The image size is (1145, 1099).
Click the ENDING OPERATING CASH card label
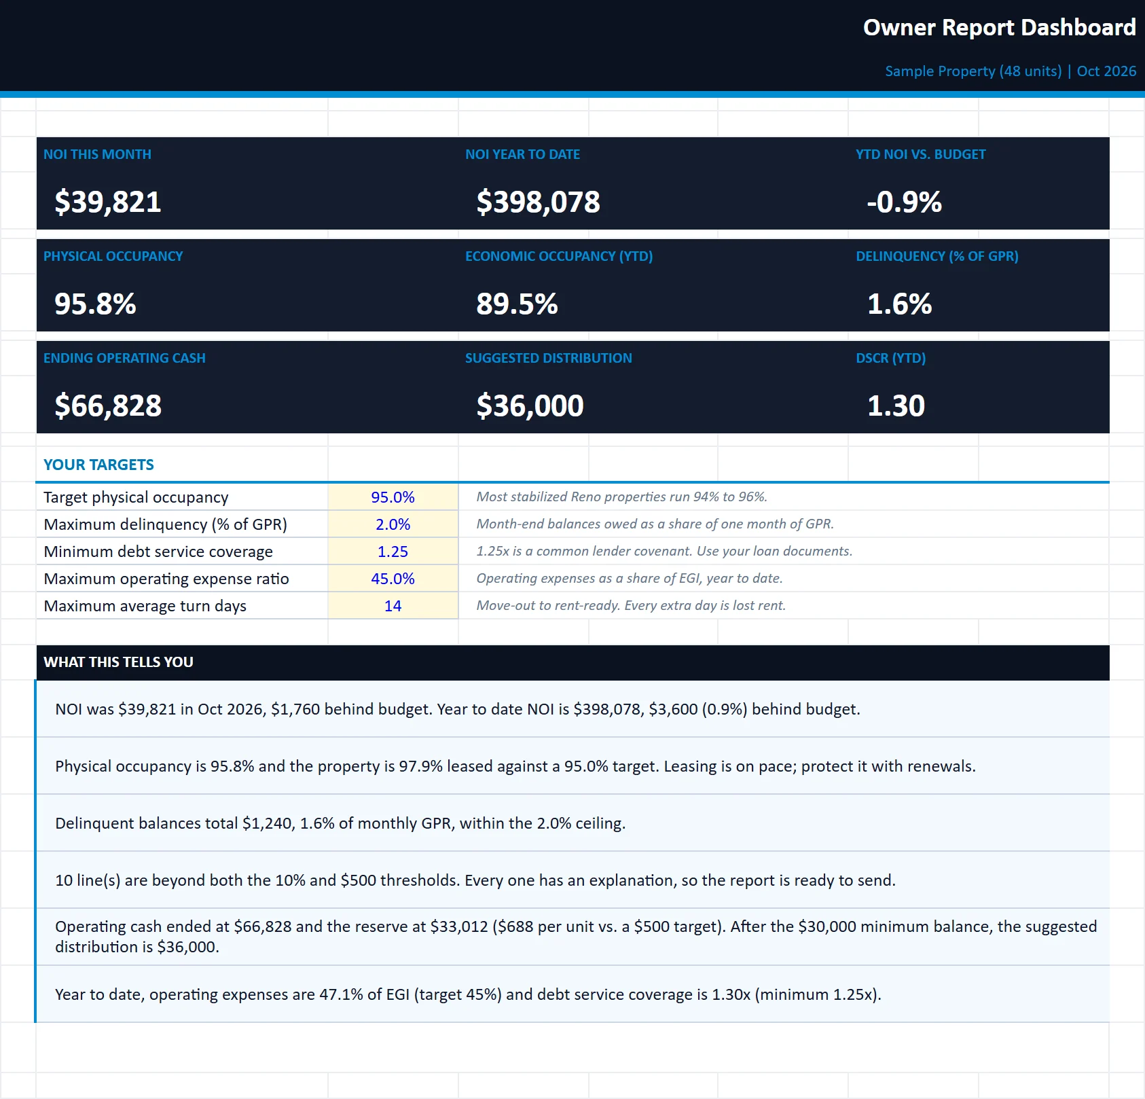(124, 358)
